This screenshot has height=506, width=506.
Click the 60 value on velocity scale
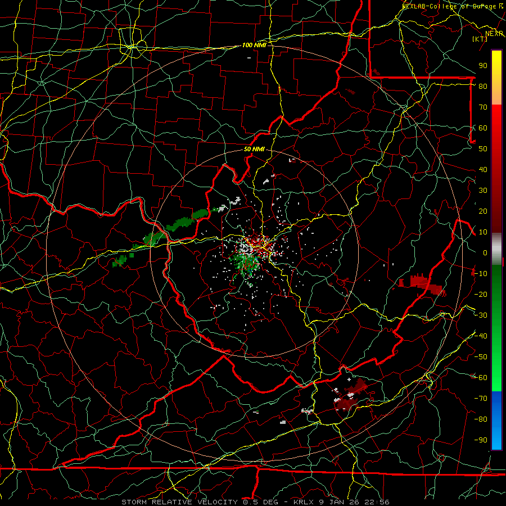[x=483, y=128]
